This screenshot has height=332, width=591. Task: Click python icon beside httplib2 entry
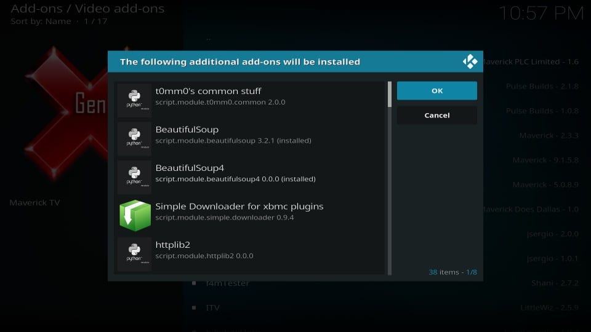click(x=135, y=254)
